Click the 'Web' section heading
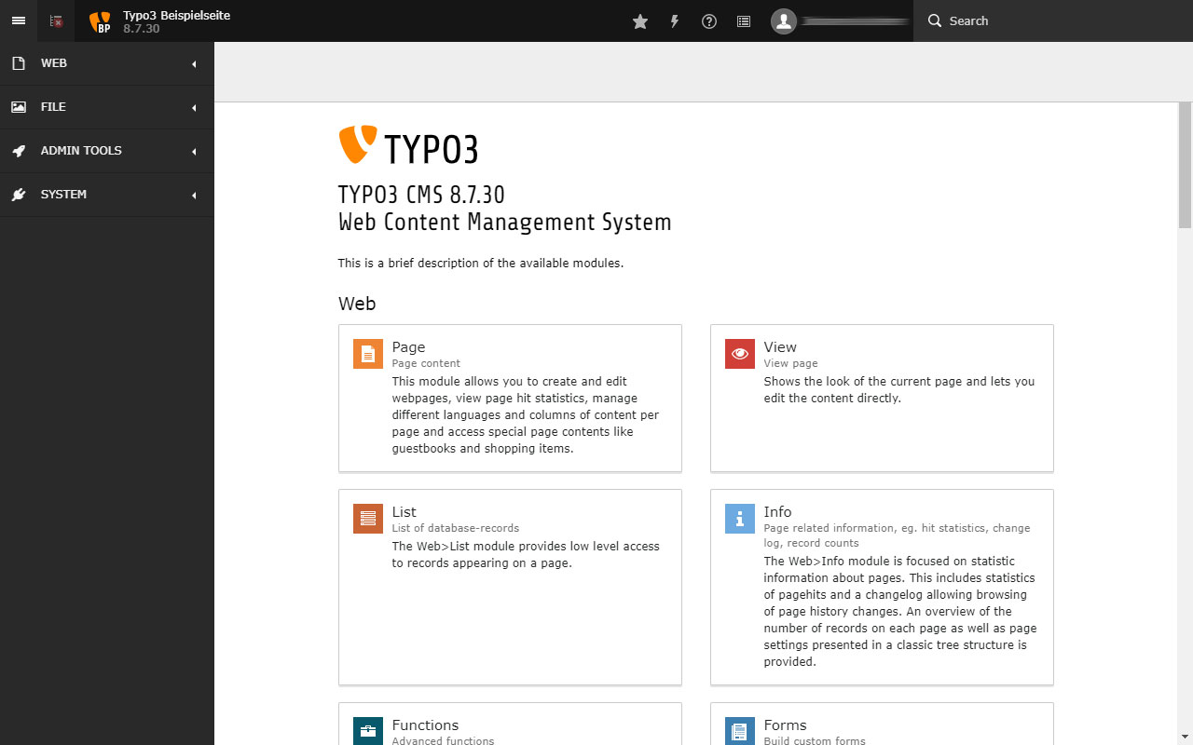This screenshot has height=745, width=1193. tap(357, 304)
